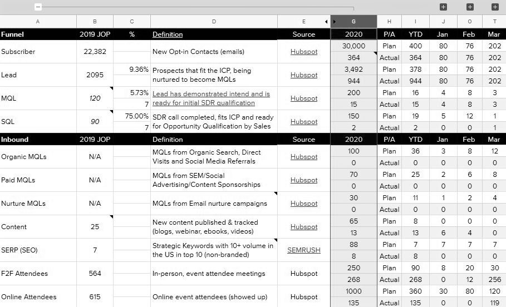Image resolution: width=506 pixels, height=307 pixels.
Task: Expand the column group above column O
Action: 470,7
